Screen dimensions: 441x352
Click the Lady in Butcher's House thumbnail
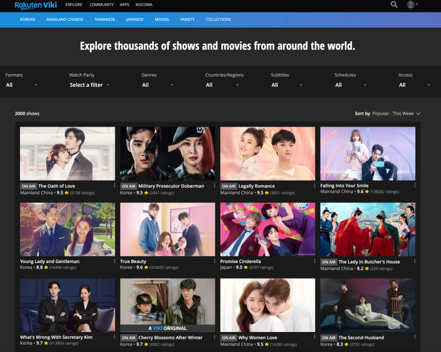[367, 229]
